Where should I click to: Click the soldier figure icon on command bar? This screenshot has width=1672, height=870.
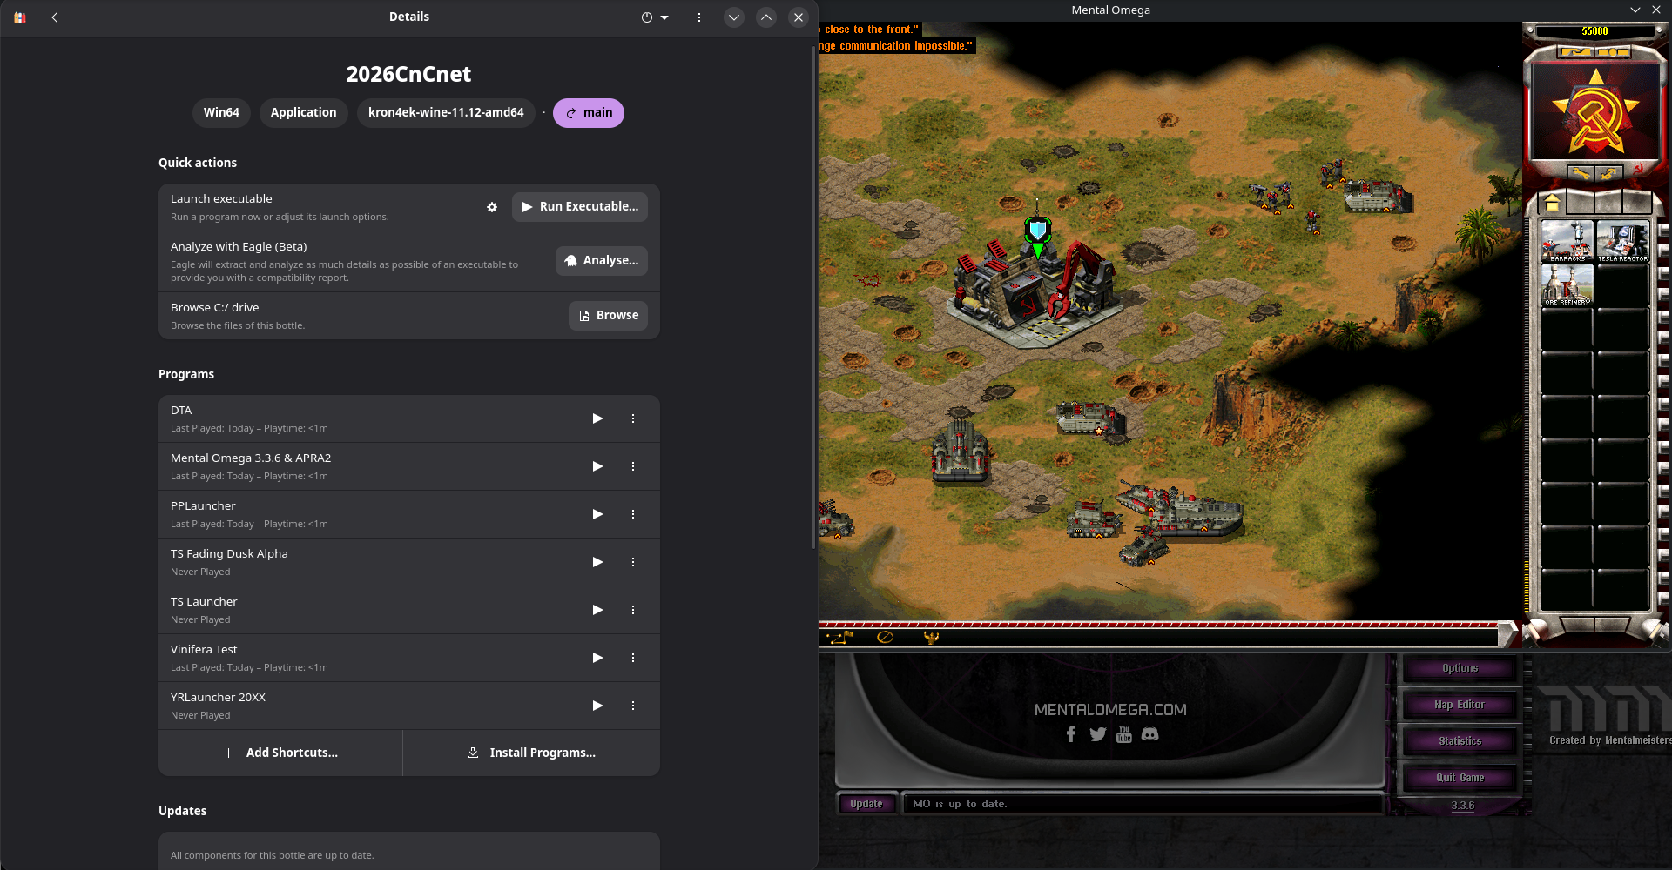931,638
